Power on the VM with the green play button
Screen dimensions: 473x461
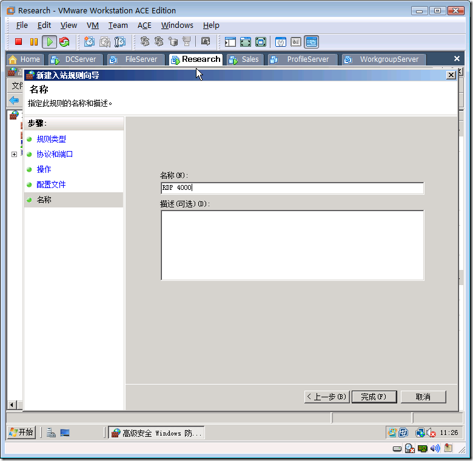pyautogui.click(x=50, y=42)
